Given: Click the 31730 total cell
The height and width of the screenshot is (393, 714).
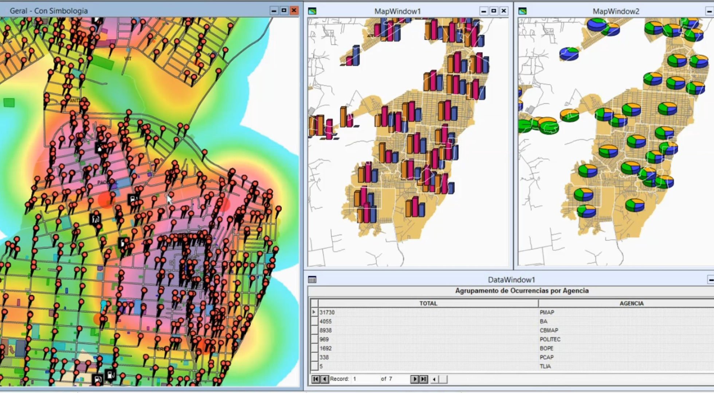Looking at the screenshot, I should coord(428,312).
